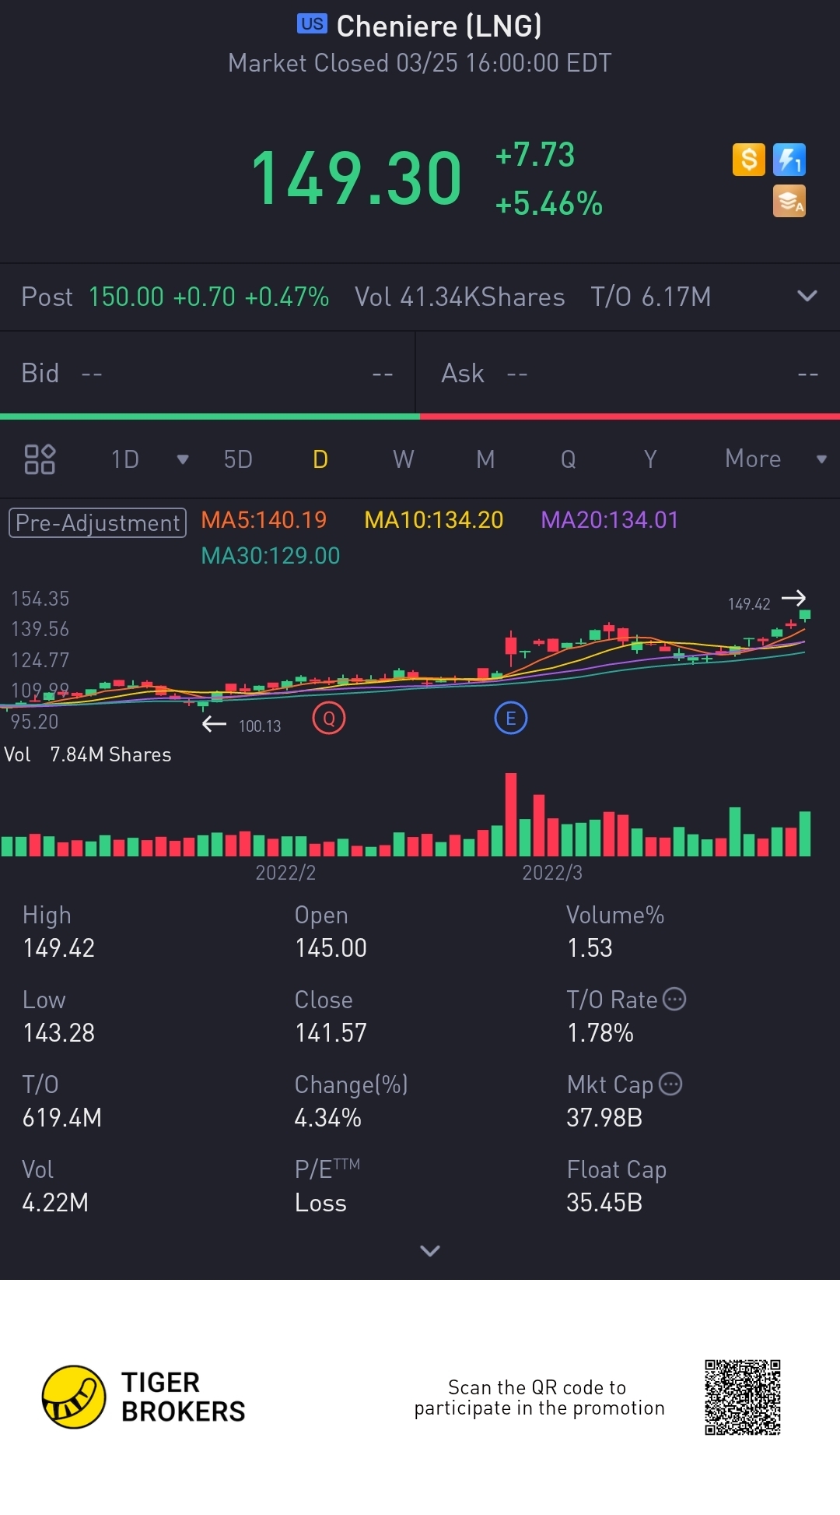Tap the Float Cap value 35.45B

point(604,1203)
